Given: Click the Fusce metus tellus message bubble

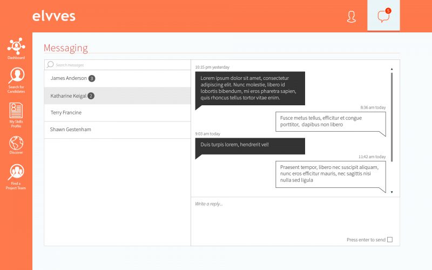Looking at the screenshot, I should tap(330, 122).
